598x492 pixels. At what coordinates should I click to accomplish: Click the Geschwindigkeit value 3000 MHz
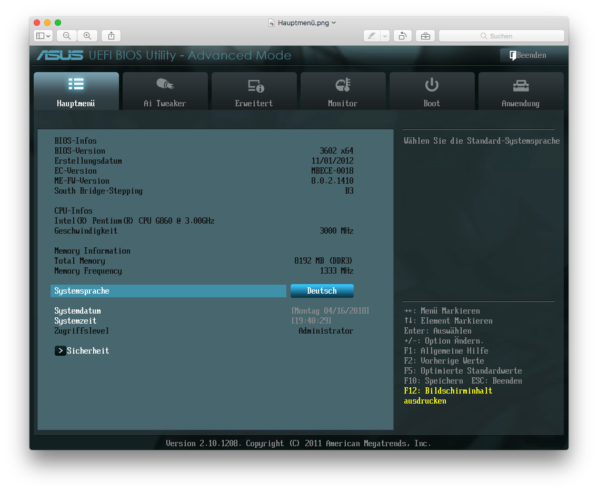[x=336, y=230]
